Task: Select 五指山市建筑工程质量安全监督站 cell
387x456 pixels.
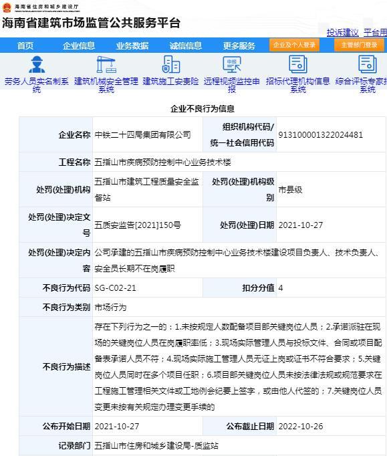Action: (147, 190)
